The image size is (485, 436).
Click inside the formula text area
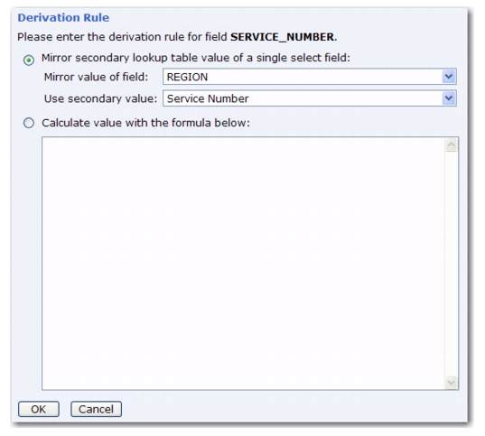pyautogui.click(x=244, y=264)
